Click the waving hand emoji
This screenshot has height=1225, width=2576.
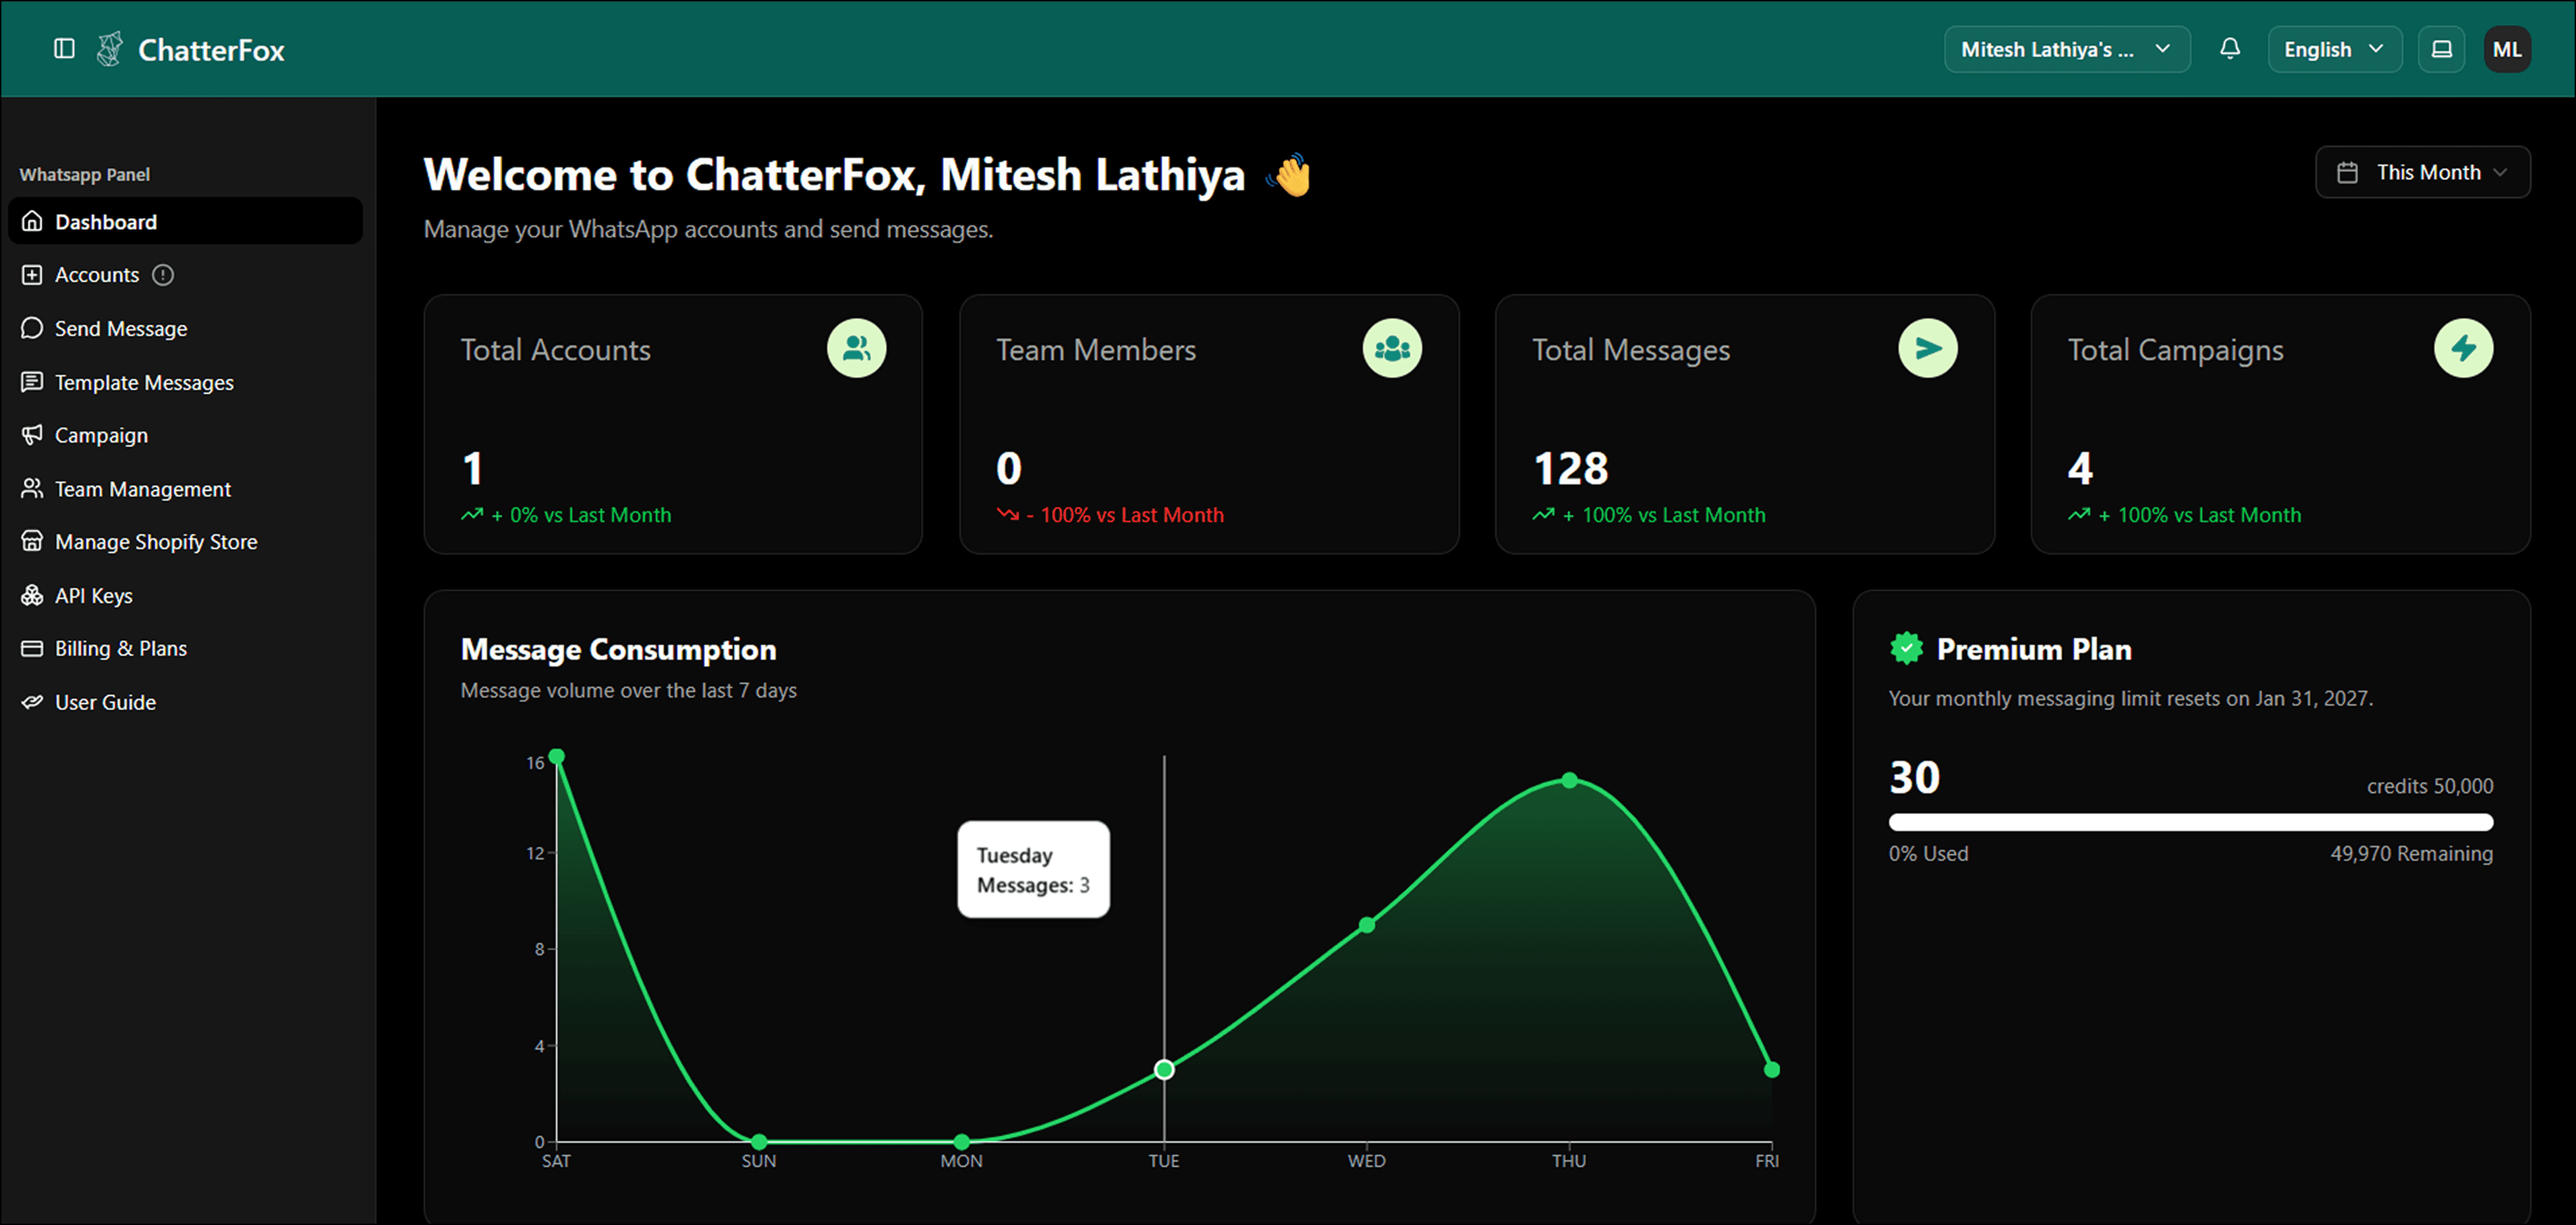1288,175
